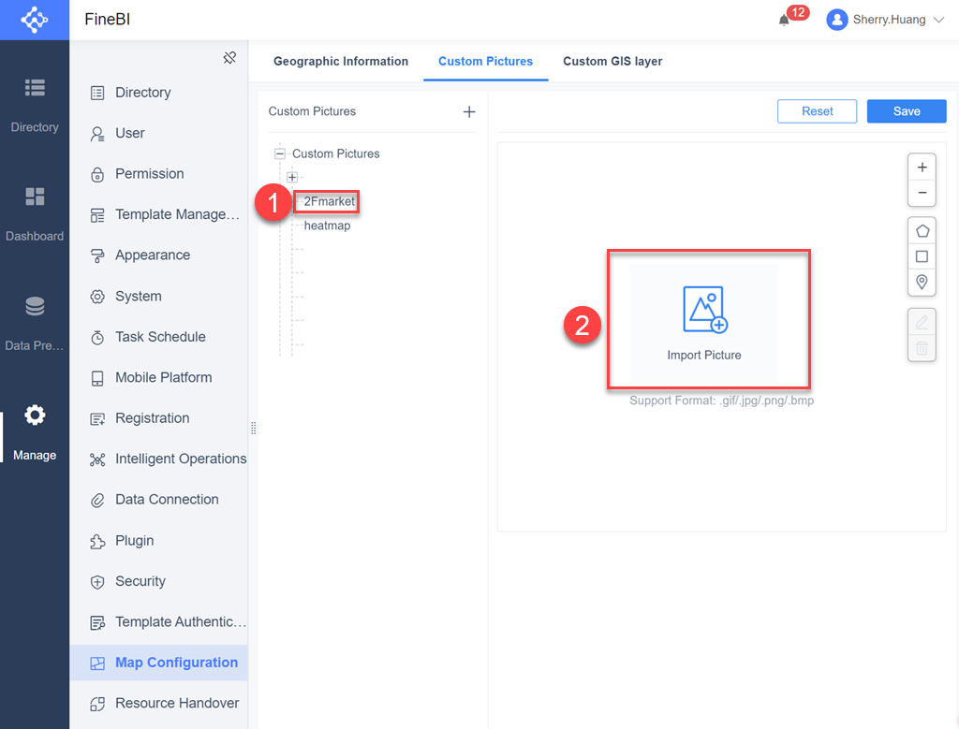Image resolution: width=959 pixels, height=729 pixels.
Task: Open the Mobile Platform menu item
Action: click(x=159, y=378)
